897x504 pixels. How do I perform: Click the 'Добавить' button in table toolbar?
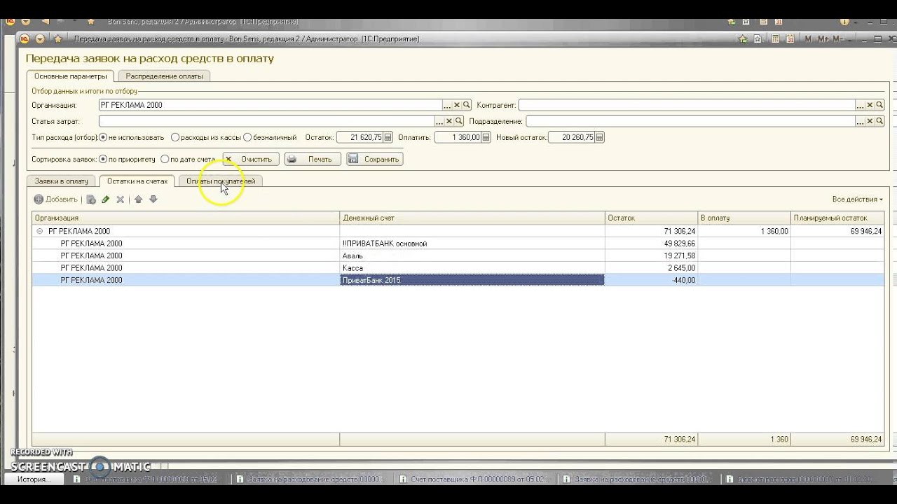(x=55, y=199)
